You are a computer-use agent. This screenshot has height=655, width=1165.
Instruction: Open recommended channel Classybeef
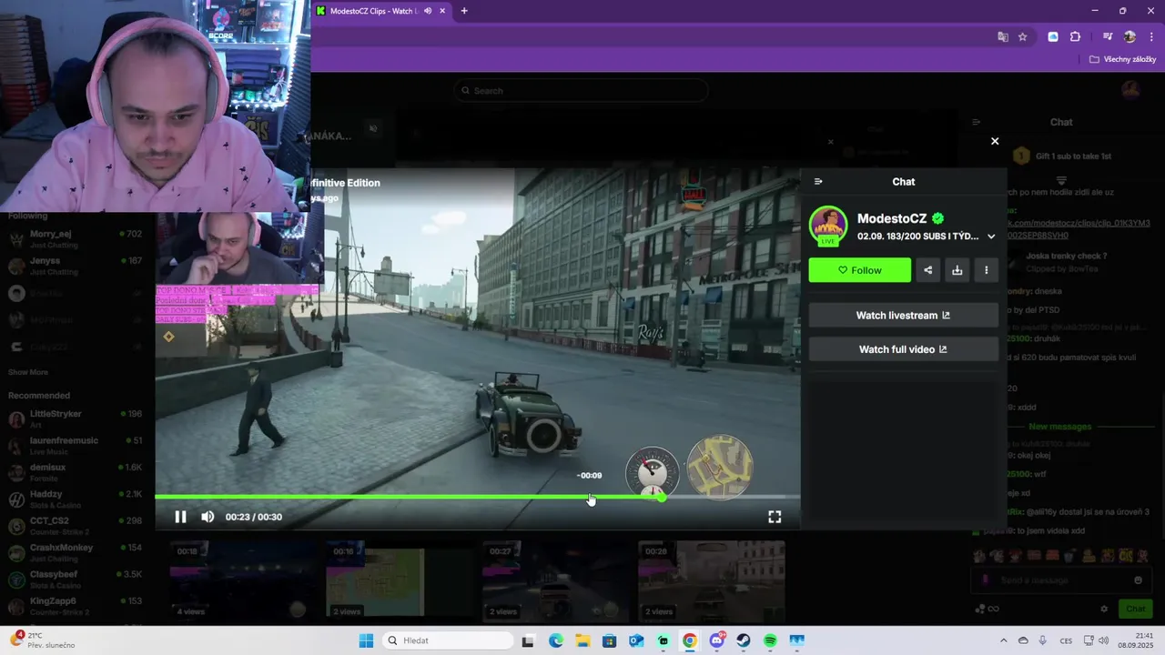click(75, 579)
